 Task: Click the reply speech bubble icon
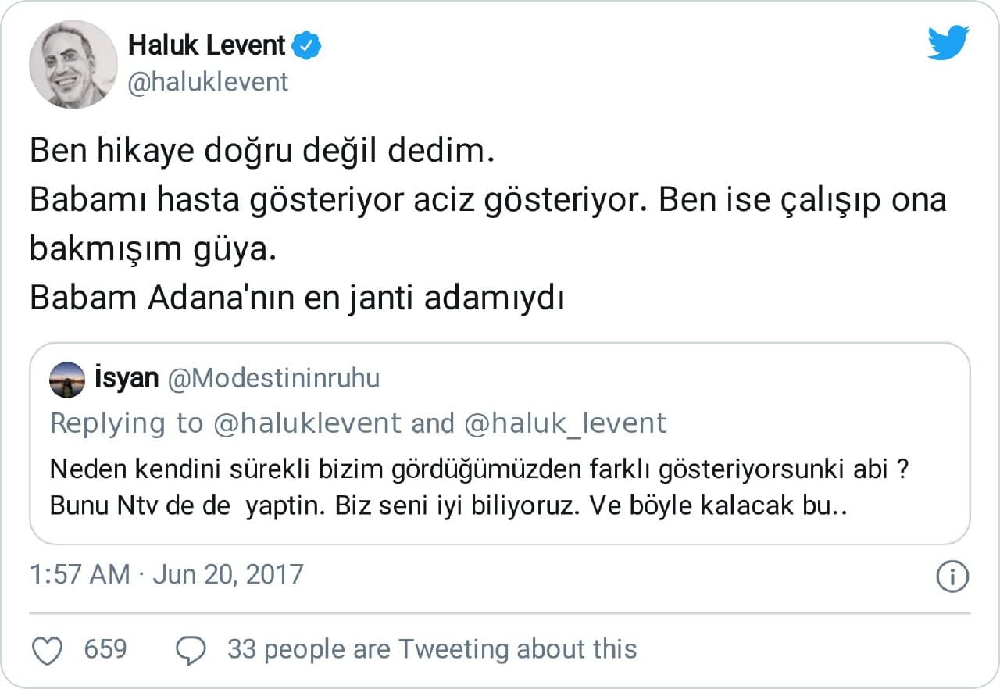[x=191, y=650]
